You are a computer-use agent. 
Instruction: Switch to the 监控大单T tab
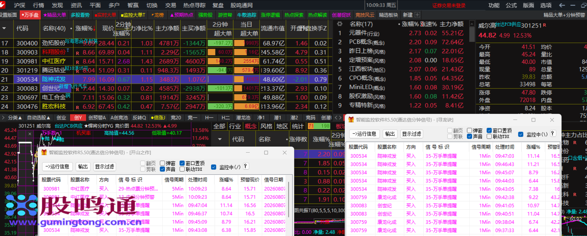click(x=133, y=15)
